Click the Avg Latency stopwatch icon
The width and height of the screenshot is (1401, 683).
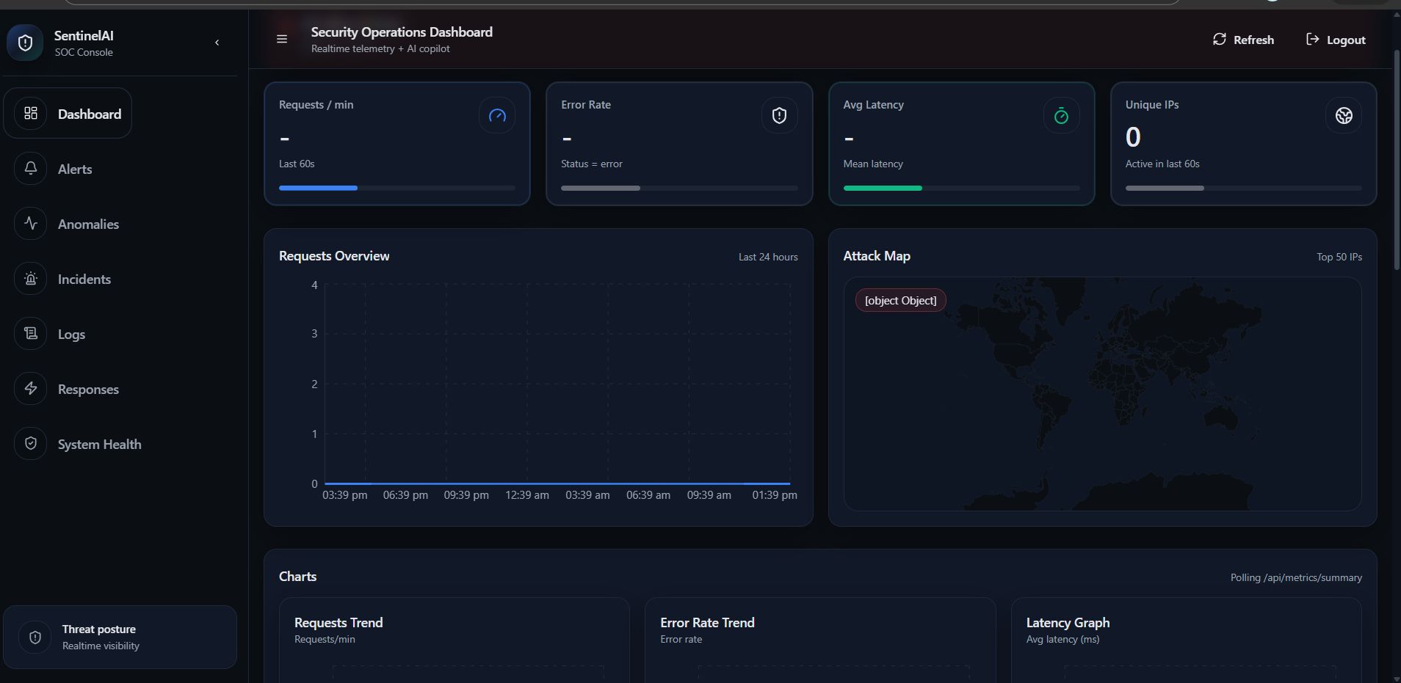[x=1061, y=116]
